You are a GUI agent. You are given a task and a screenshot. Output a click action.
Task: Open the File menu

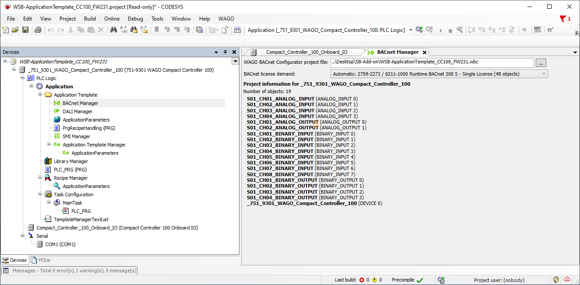(x=11, y=19)
